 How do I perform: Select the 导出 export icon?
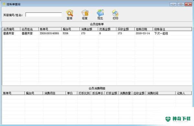(x=100, y=15)
